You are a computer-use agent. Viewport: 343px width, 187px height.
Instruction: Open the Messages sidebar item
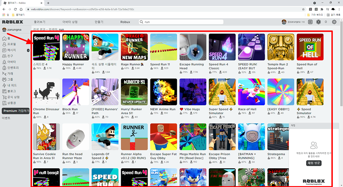[9, 50]
